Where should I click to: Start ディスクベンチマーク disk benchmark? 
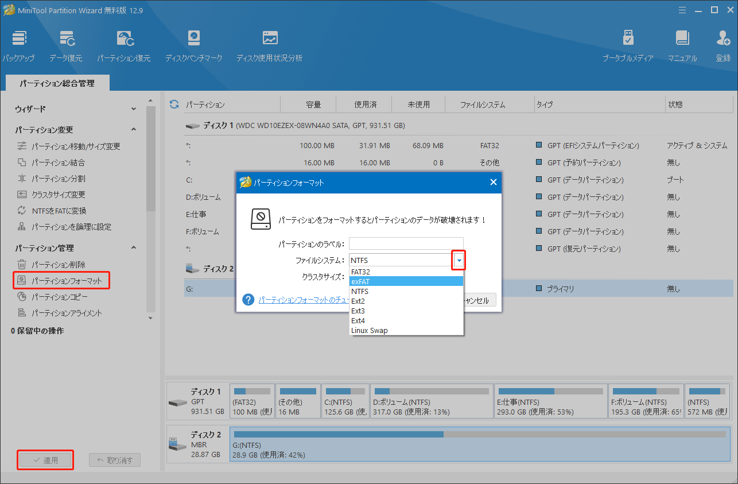(x=193, y=47)
